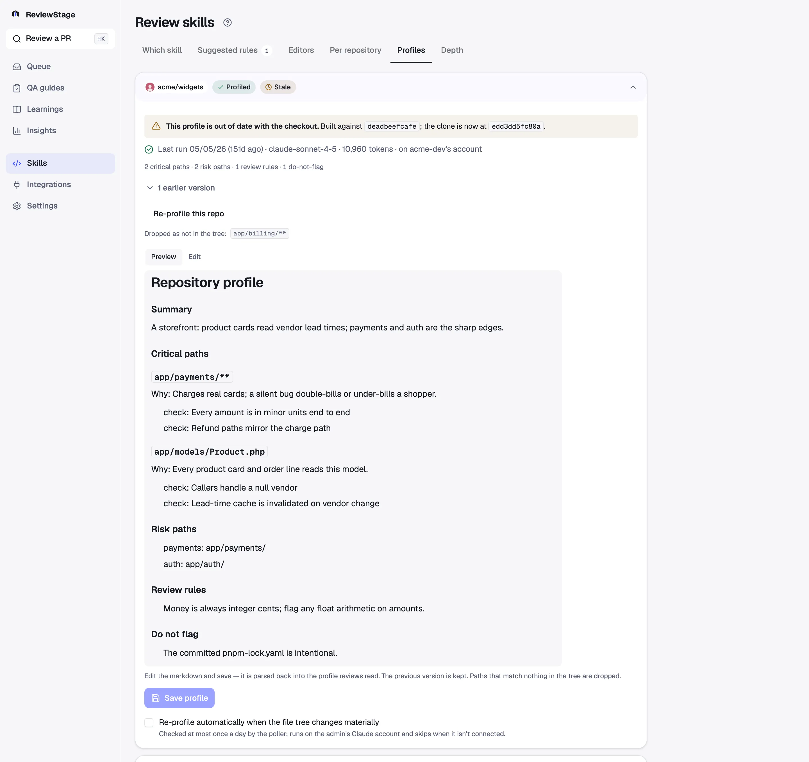Click the Profiled status badge
Viewport: 809px width, 762px height.
tap(234, 87)
